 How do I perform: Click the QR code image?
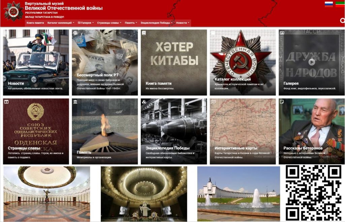(314, 193)
